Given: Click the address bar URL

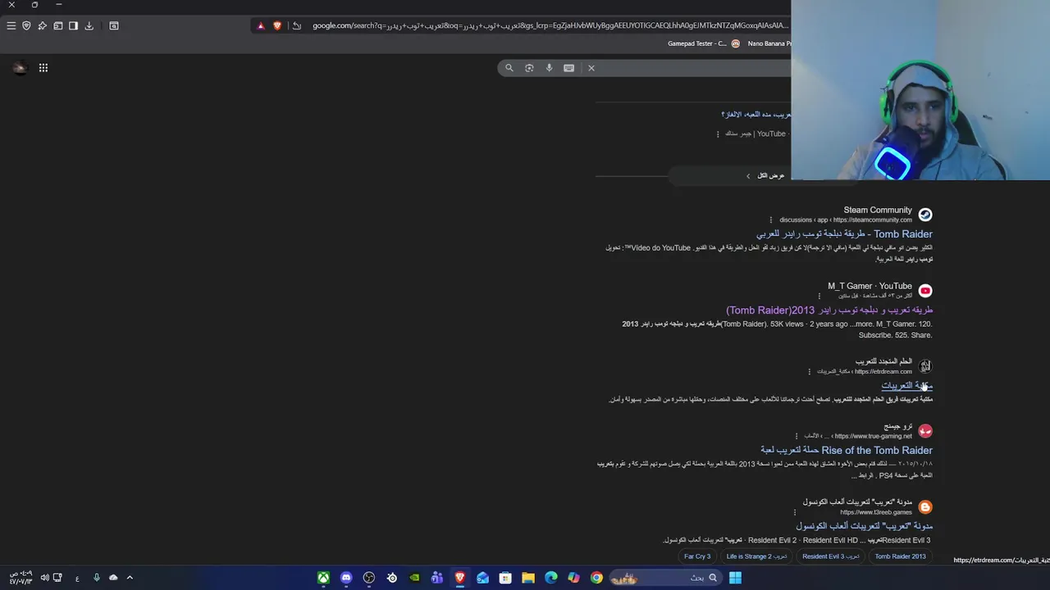Looking at the screenshot, I should (x=550, y=25).
